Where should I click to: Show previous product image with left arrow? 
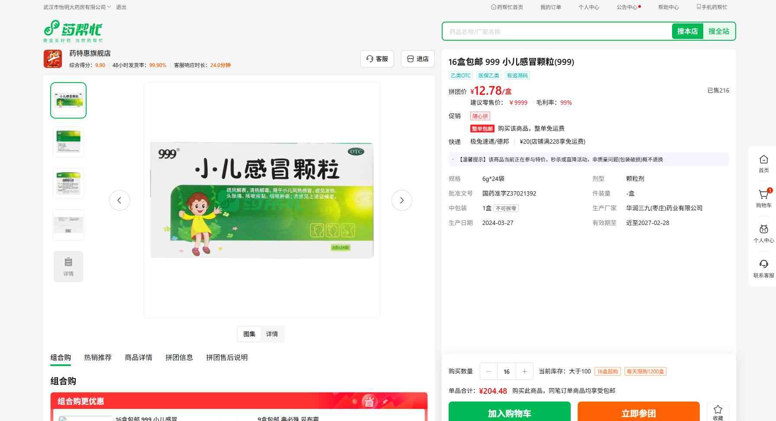click(x=120, y=200)
